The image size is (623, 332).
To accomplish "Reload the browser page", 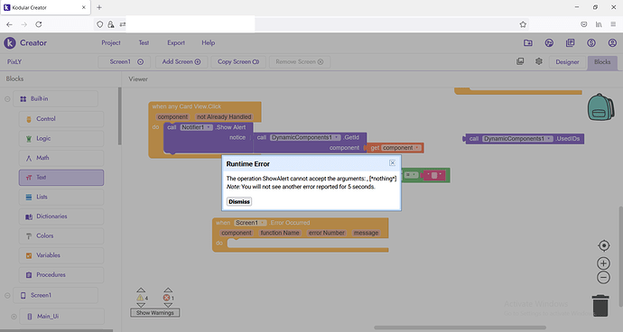I will pyautogui.click(x=39, y=24).
